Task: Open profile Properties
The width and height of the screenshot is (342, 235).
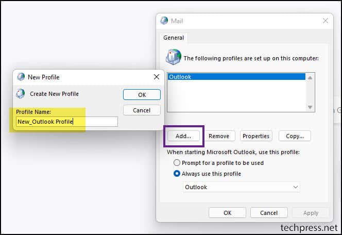Action: point(256,136)
